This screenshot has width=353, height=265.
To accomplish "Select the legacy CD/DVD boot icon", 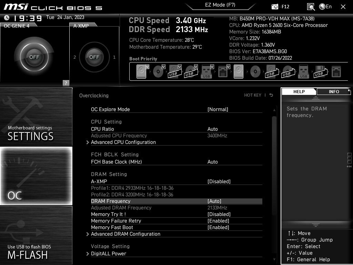I will point(255,71).
